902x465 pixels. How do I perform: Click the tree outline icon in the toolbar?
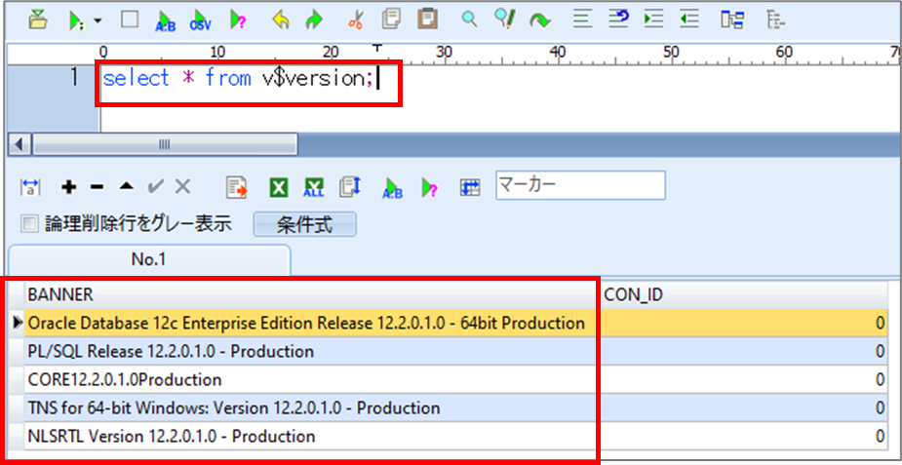tap(776, 20)
